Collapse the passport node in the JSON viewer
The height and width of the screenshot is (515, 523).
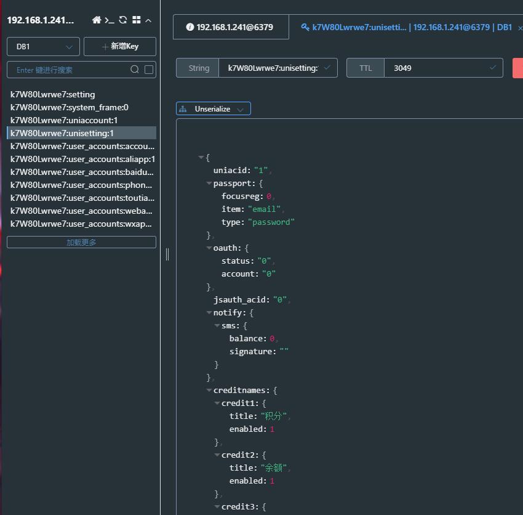(x=209, y=183)
